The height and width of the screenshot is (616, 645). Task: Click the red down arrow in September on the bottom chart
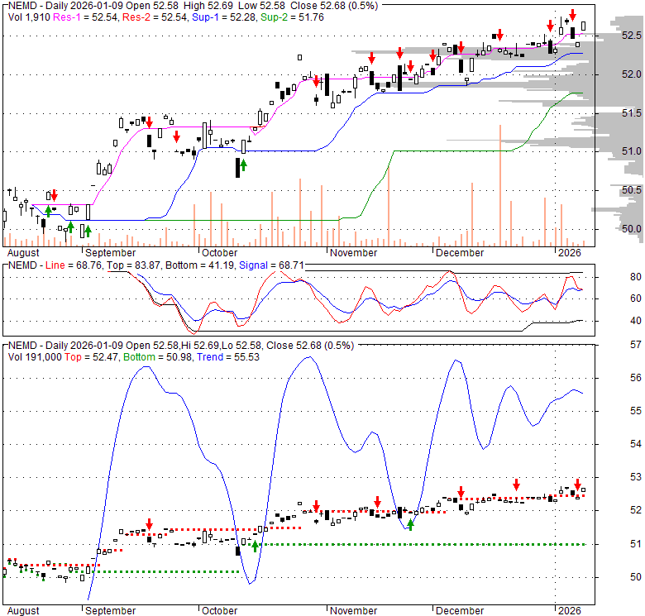point(150,524)
